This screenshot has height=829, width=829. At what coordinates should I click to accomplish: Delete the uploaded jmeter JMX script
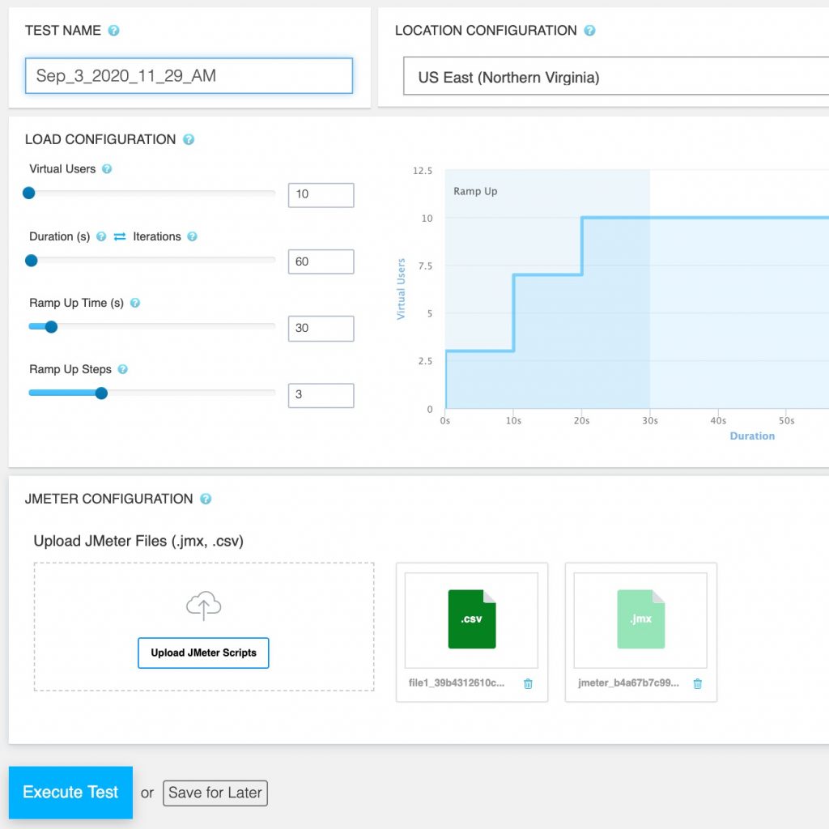[697, 684]
